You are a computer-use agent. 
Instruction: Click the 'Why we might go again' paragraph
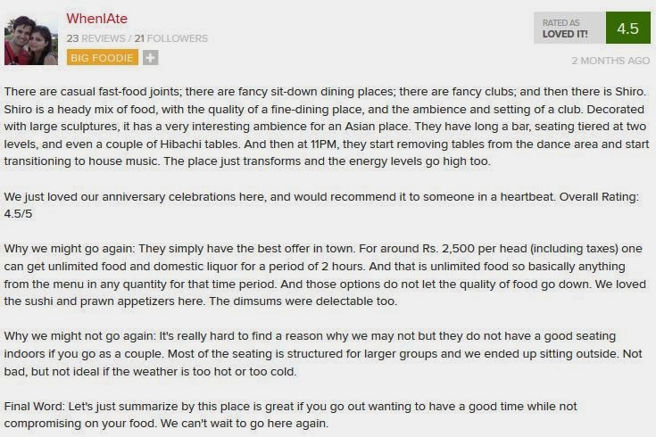325,275
